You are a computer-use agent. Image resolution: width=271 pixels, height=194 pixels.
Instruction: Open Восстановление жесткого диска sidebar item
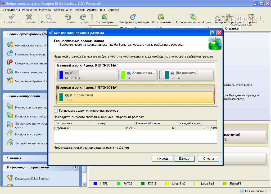28,72
